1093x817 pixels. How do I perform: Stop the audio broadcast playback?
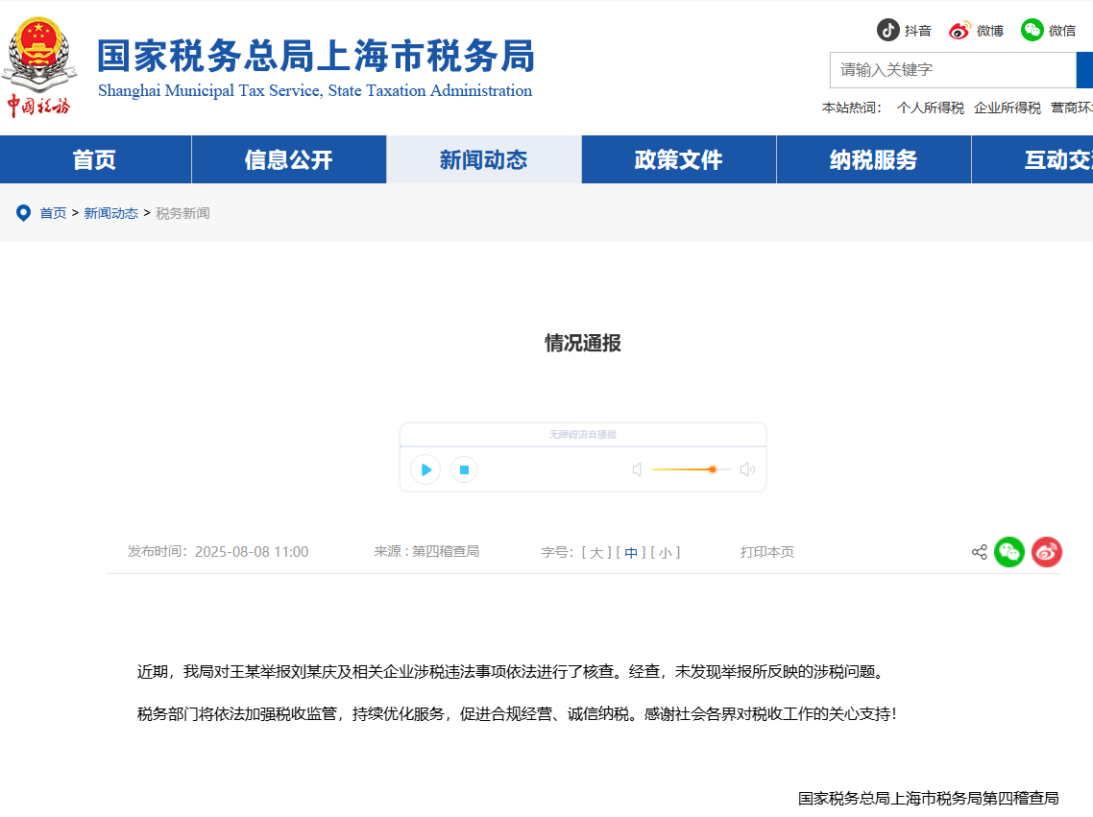(x=464, y=469)
